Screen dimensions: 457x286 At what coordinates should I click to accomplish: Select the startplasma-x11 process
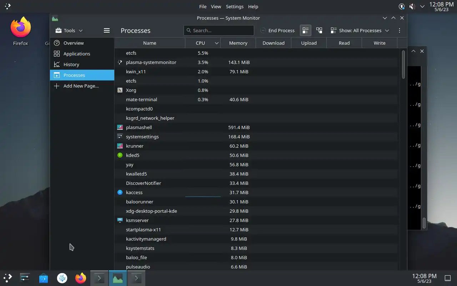[256, 230]
